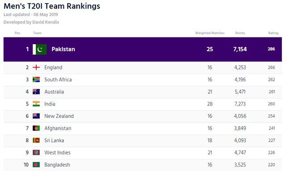Click the West Indies flag
This screenshot has height=171, width=286.
(x=36, y=152)
